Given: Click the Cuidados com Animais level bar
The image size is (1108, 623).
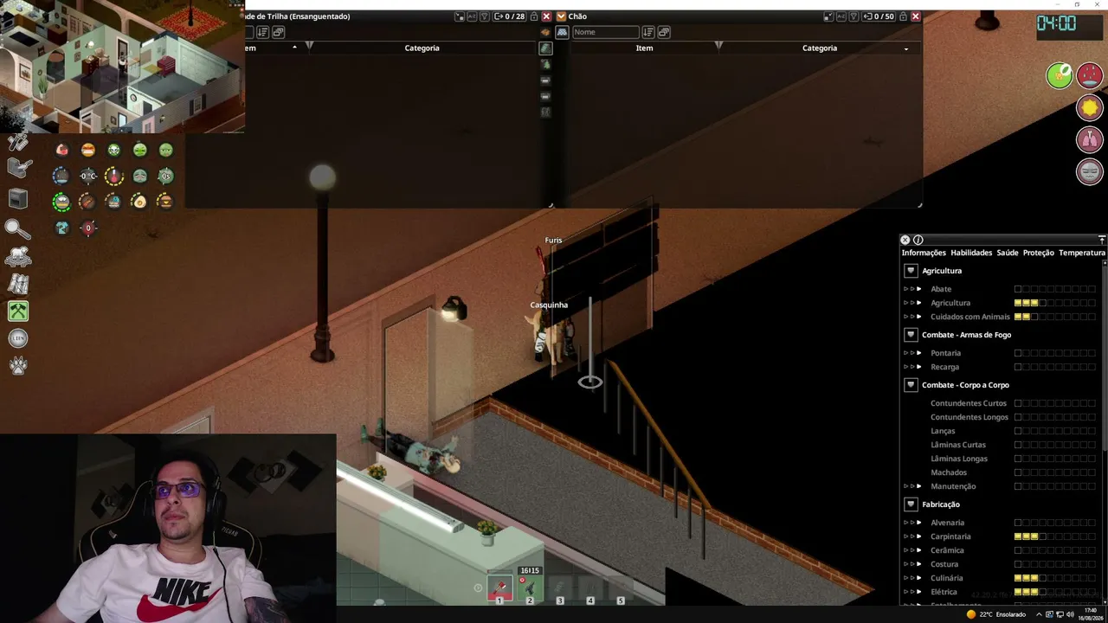Looking at the screenshot, I should pos(1055,317).
